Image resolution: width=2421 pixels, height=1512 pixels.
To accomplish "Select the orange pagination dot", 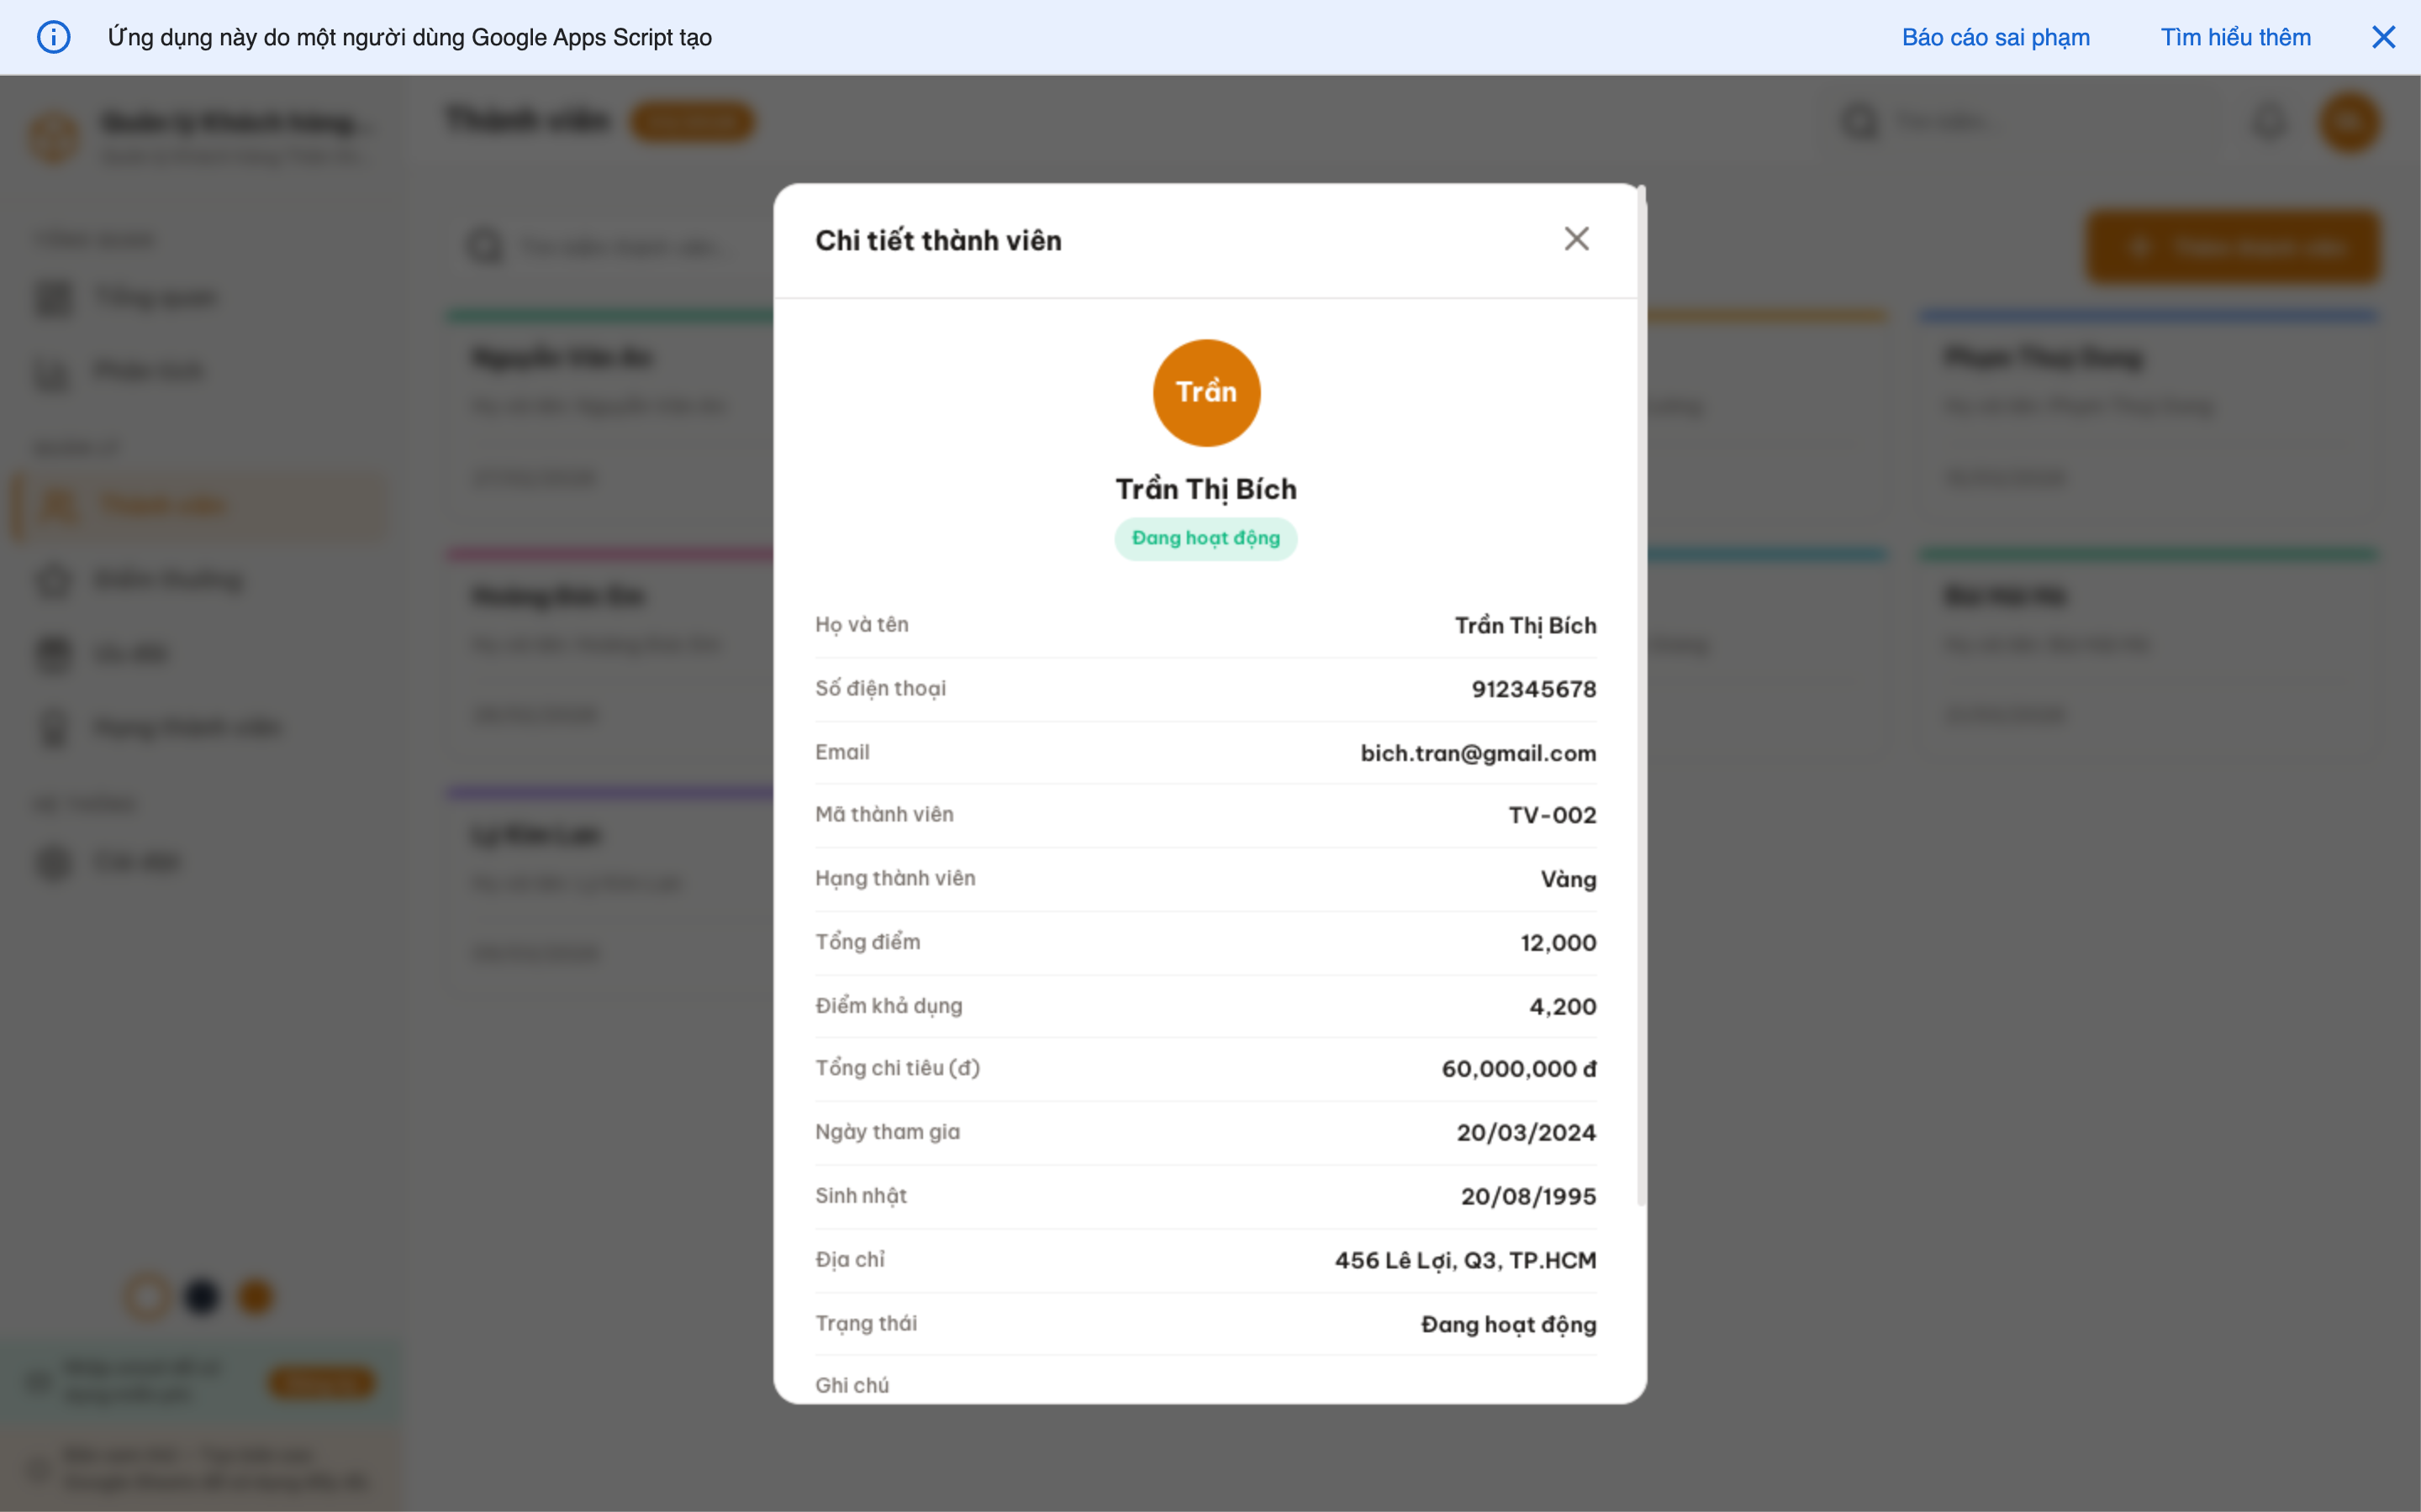I will [256, 1296].
